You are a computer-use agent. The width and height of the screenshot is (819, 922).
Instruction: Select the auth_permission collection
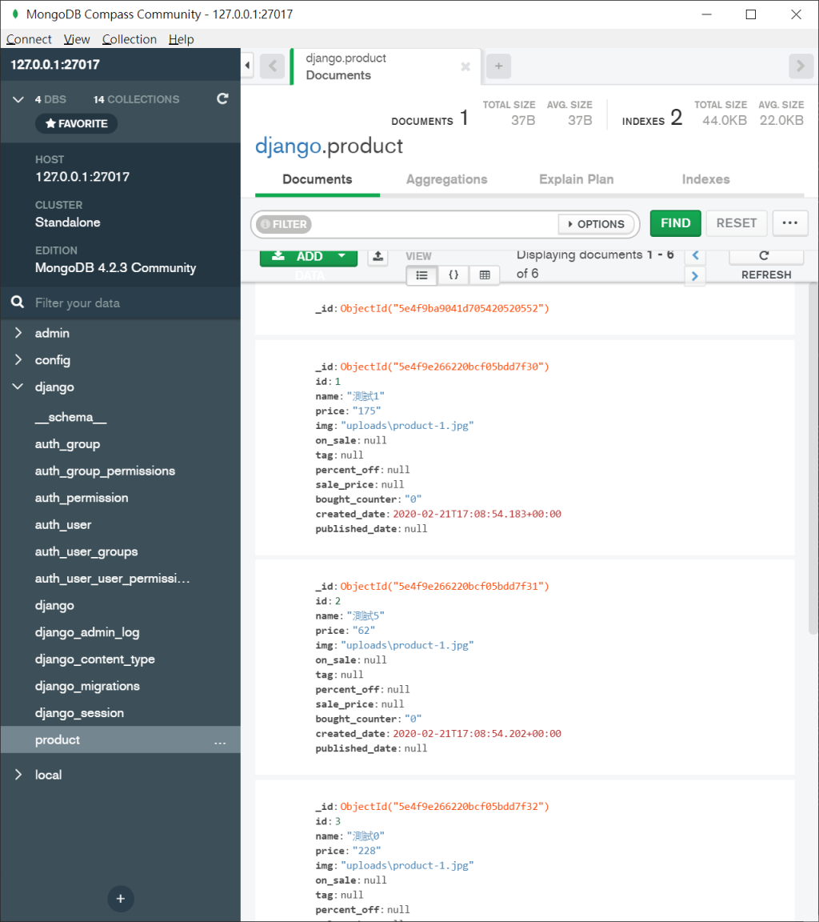coord(82,498)
